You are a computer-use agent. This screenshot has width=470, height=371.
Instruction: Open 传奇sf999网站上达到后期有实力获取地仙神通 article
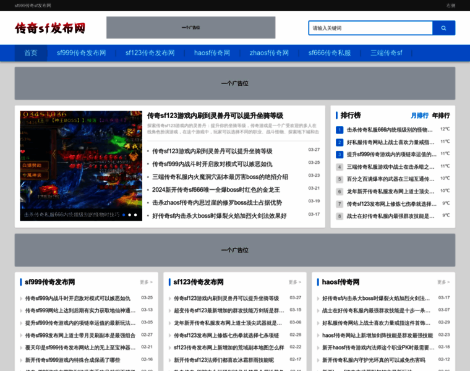(80, 310)
